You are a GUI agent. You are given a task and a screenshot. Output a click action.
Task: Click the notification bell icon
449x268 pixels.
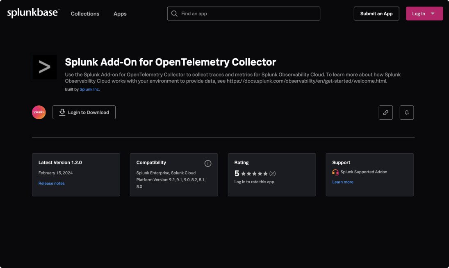coord(406,112)
